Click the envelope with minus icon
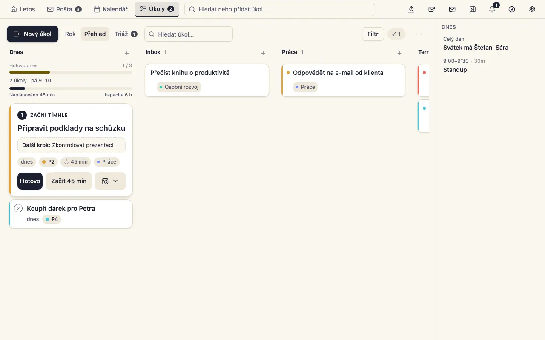Viewport: 545px width, 340px height. coord(452,9)
